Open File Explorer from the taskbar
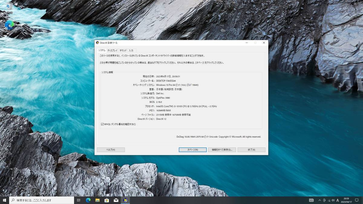The width and height of the screenshot is (363, 204). (x=97, y=200)
